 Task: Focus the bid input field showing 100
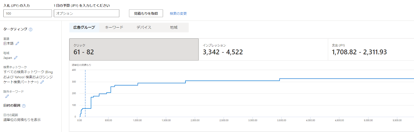[27, 13]
